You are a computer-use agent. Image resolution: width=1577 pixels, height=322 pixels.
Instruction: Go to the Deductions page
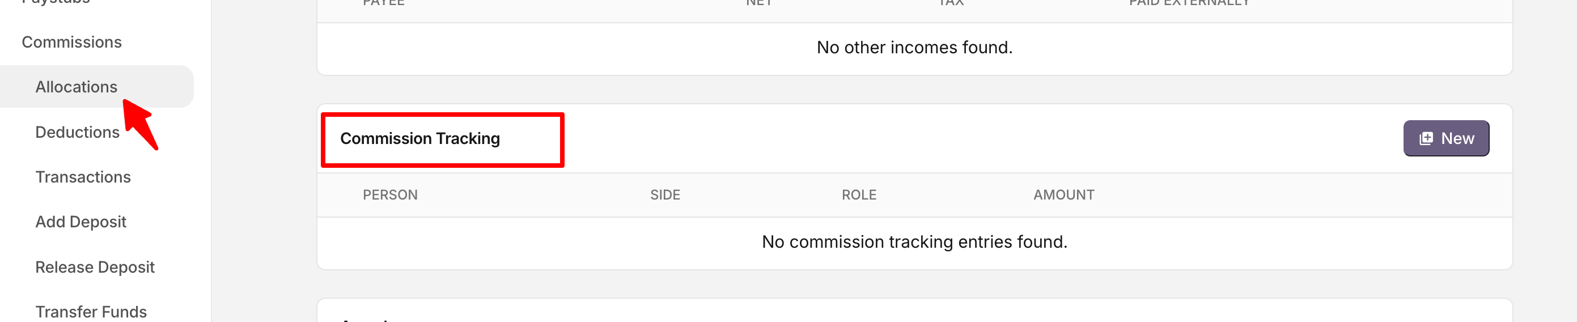coord(77,132)
